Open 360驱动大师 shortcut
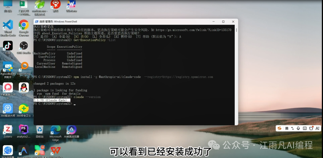This screenshot has height=158, width=323. pyautogui.click(x=8, y=110)
